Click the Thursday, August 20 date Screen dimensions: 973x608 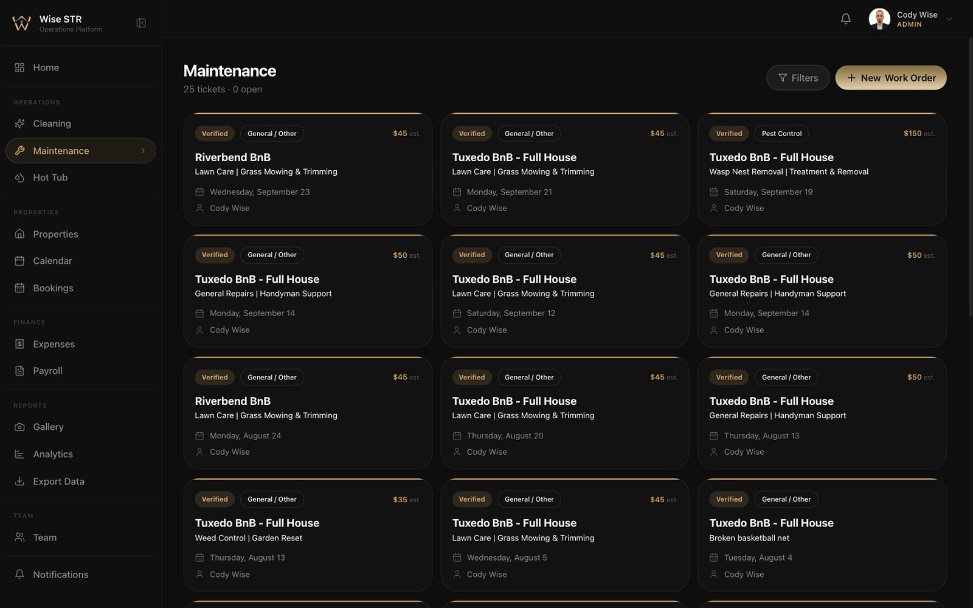click(x=505, y=436)
